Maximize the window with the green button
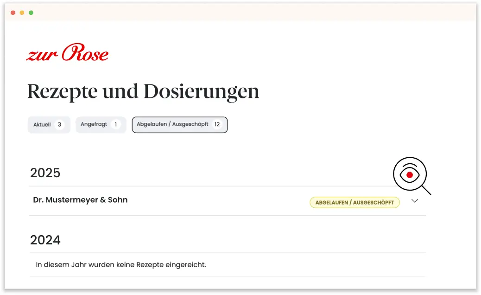This screenshot has height=295, width=481. coord(31,13)
